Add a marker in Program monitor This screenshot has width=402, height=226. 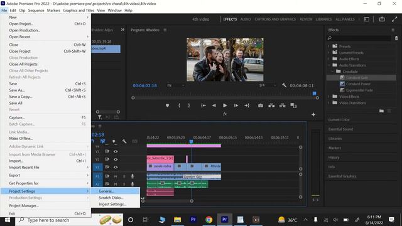[x=167, y=105]
